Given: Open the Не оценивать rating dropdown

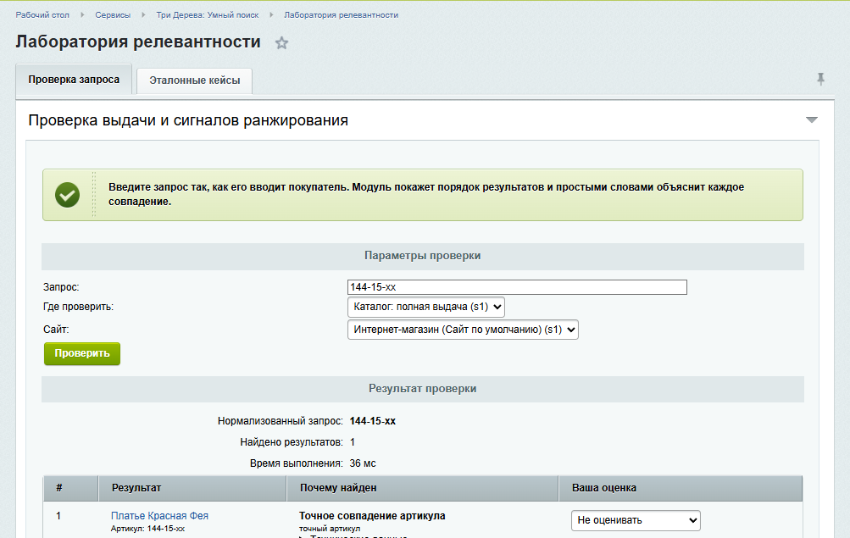Looking at the screenshot, I should pos(636,520).
